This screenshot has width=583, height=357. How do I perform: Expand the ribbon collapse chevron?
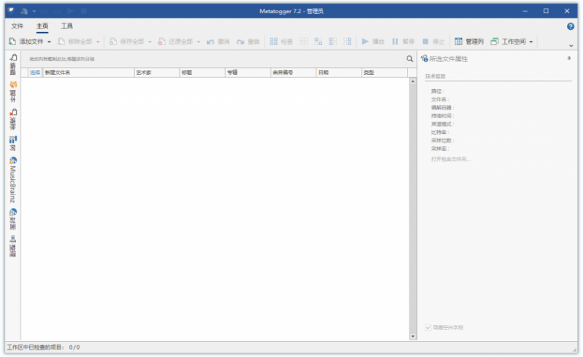coord(571,46)
